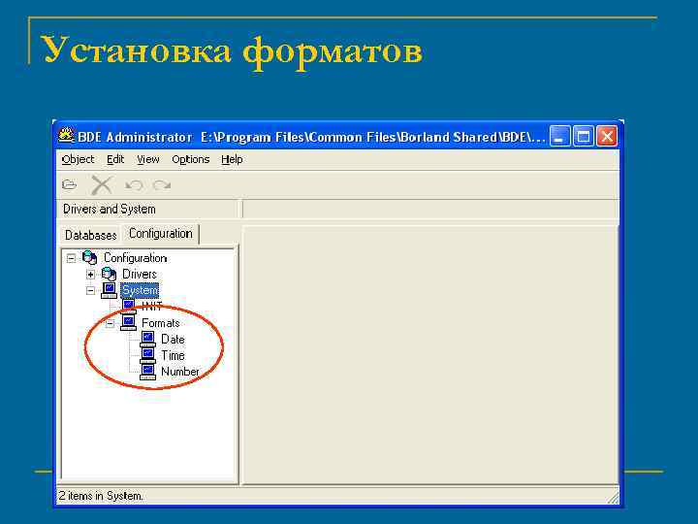The image size is (698, 524).
Task: Switch to the Configuration tab
Action: pos(160,234)
